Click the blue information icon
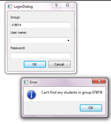 (31, 95)
